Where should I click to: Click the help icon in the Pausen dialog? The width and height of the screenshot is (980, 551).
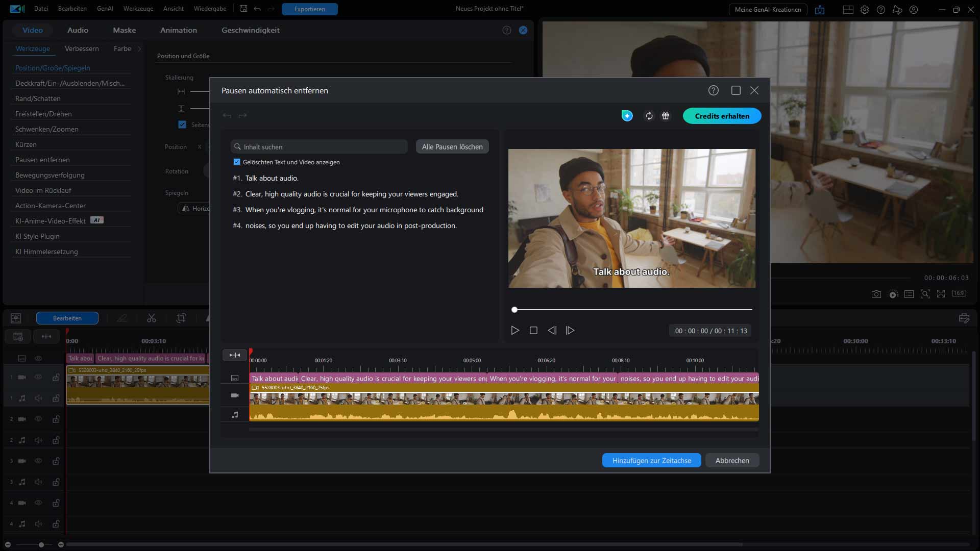point(713,90)
